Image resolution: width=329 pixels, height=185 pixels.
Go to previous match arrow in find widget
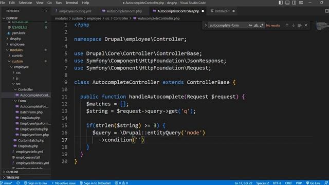click(x=287, y=25)
